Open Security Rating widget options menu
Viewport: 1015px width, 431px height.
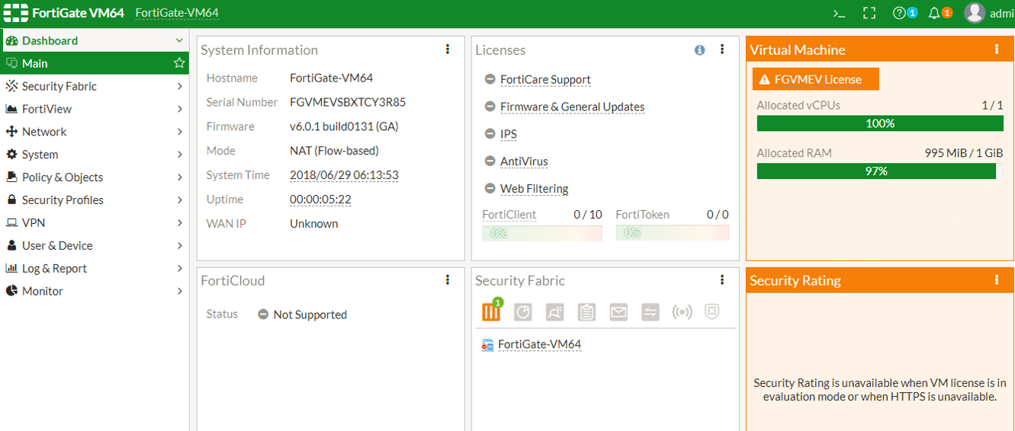coord(997,280)
